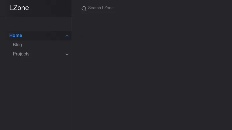
Task: Toggle the Projects tree caret
Action: click(67, 54)
